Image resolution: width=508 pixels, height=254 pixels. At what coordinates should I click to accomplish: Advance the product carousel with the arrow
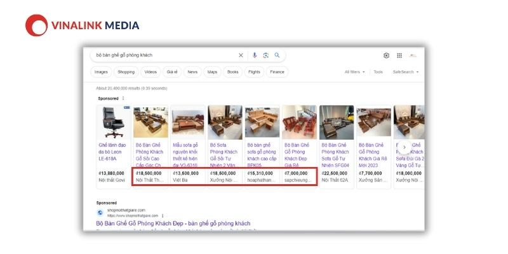[x=404, y=147]
